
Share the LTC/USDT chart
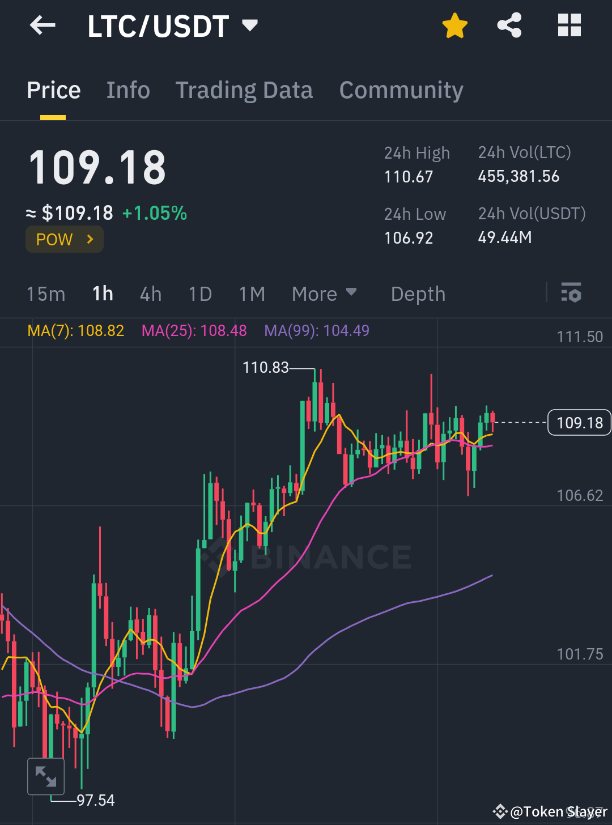509,25
